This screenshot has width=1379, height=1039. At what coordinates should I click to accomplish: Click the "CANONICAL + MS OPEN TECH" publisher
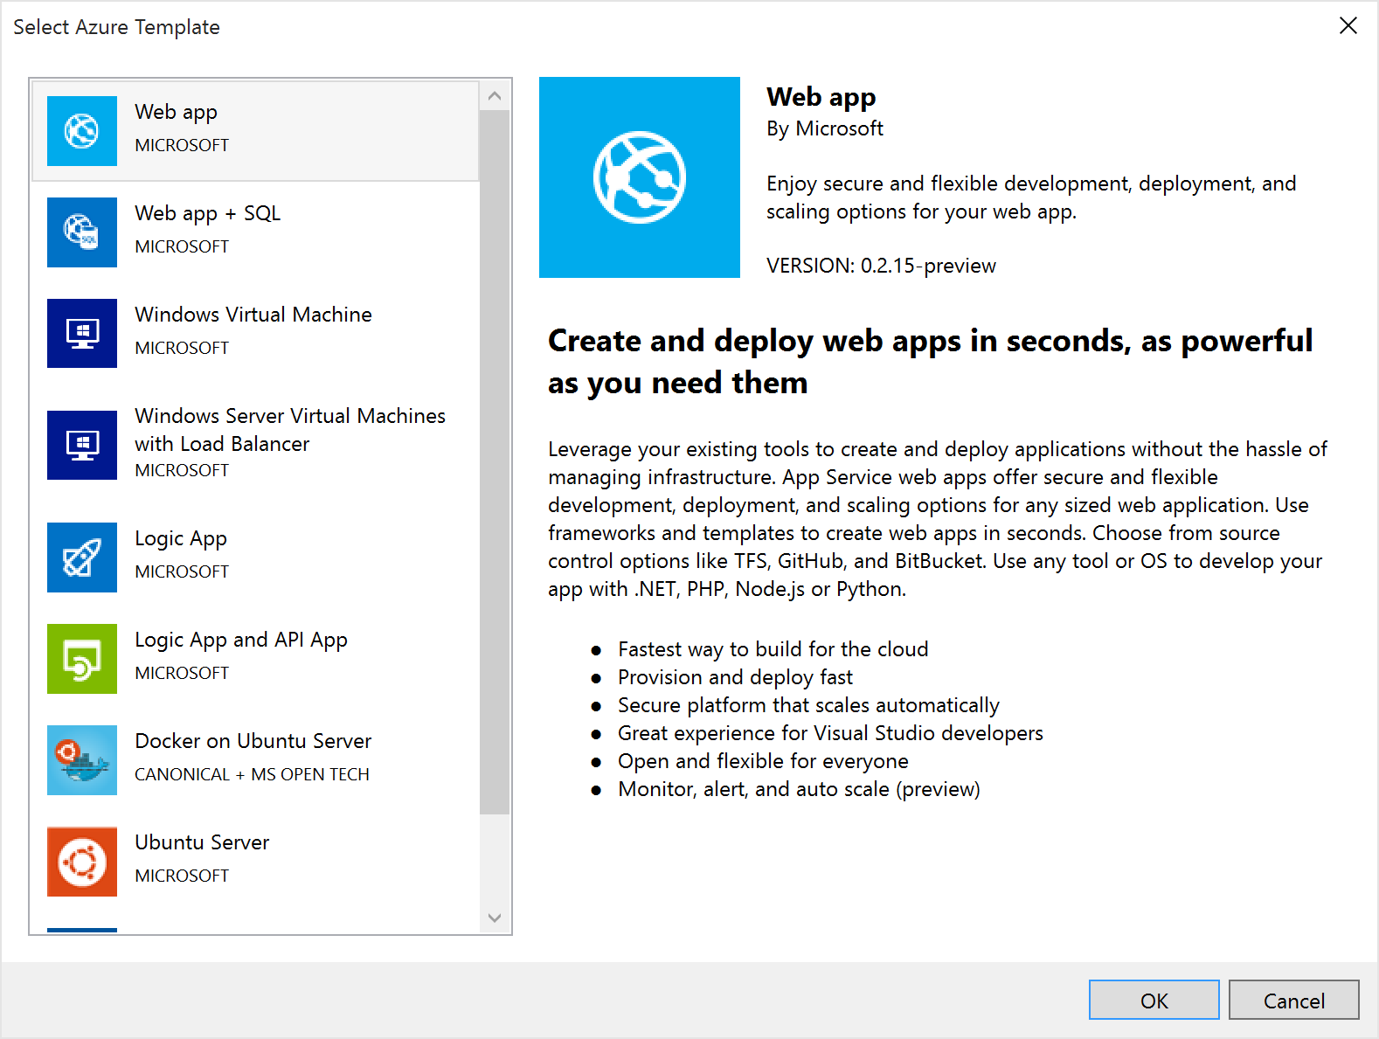point(252,774)
